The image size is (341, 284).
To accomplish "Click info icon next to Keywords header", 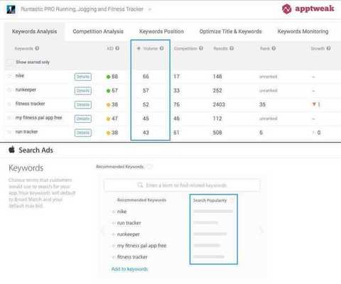I will (x=37, y=48).
